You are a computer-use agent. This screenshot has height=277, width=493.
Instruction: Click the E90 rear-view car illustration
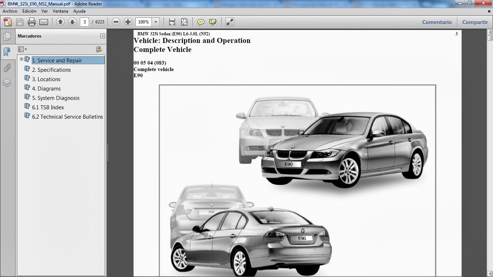click(x=251, y=241)
